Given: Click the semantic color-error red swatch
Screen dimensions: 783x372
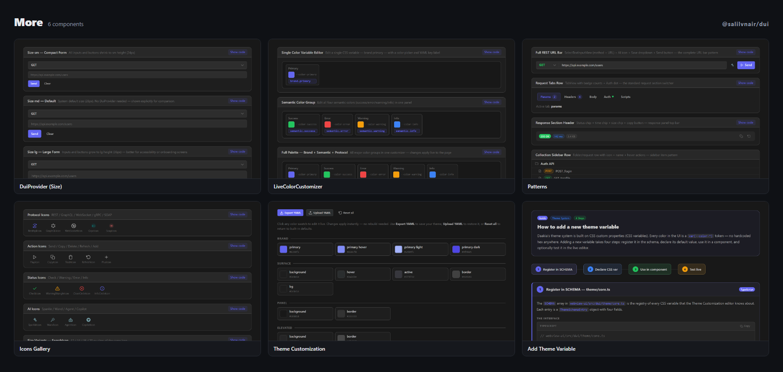Looking at the screenshot, I should coord(328,124).
